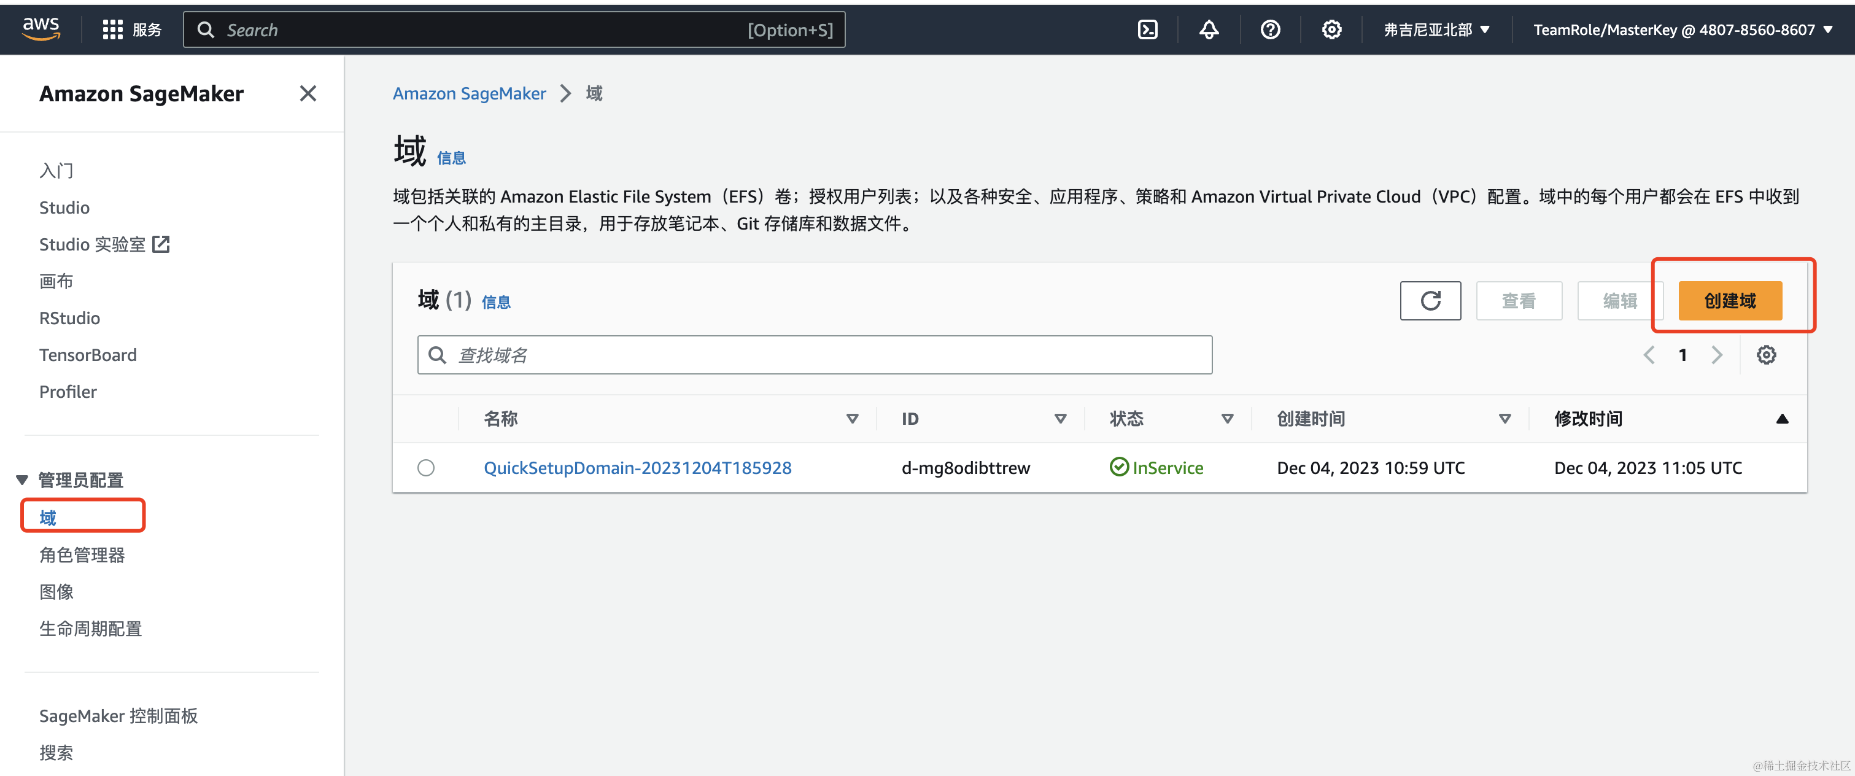Open the QuickSetupDomain-20231204T185928 link

pos(637,468)
